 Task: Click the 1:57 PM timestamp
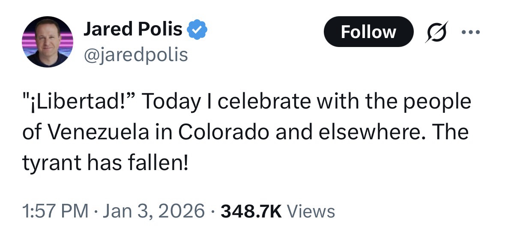(55, 211)
